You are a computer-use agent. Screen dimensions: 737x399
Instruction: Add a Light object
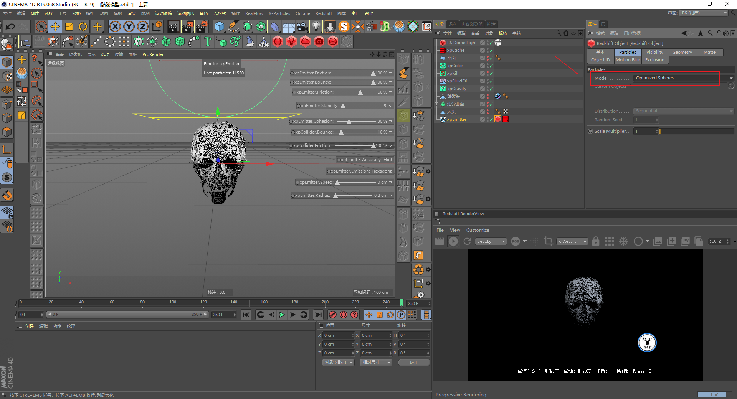click(316, 26)
